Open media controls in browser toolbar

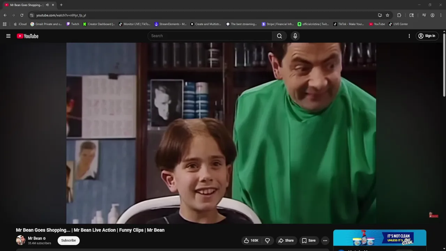[x=424, y=15]
